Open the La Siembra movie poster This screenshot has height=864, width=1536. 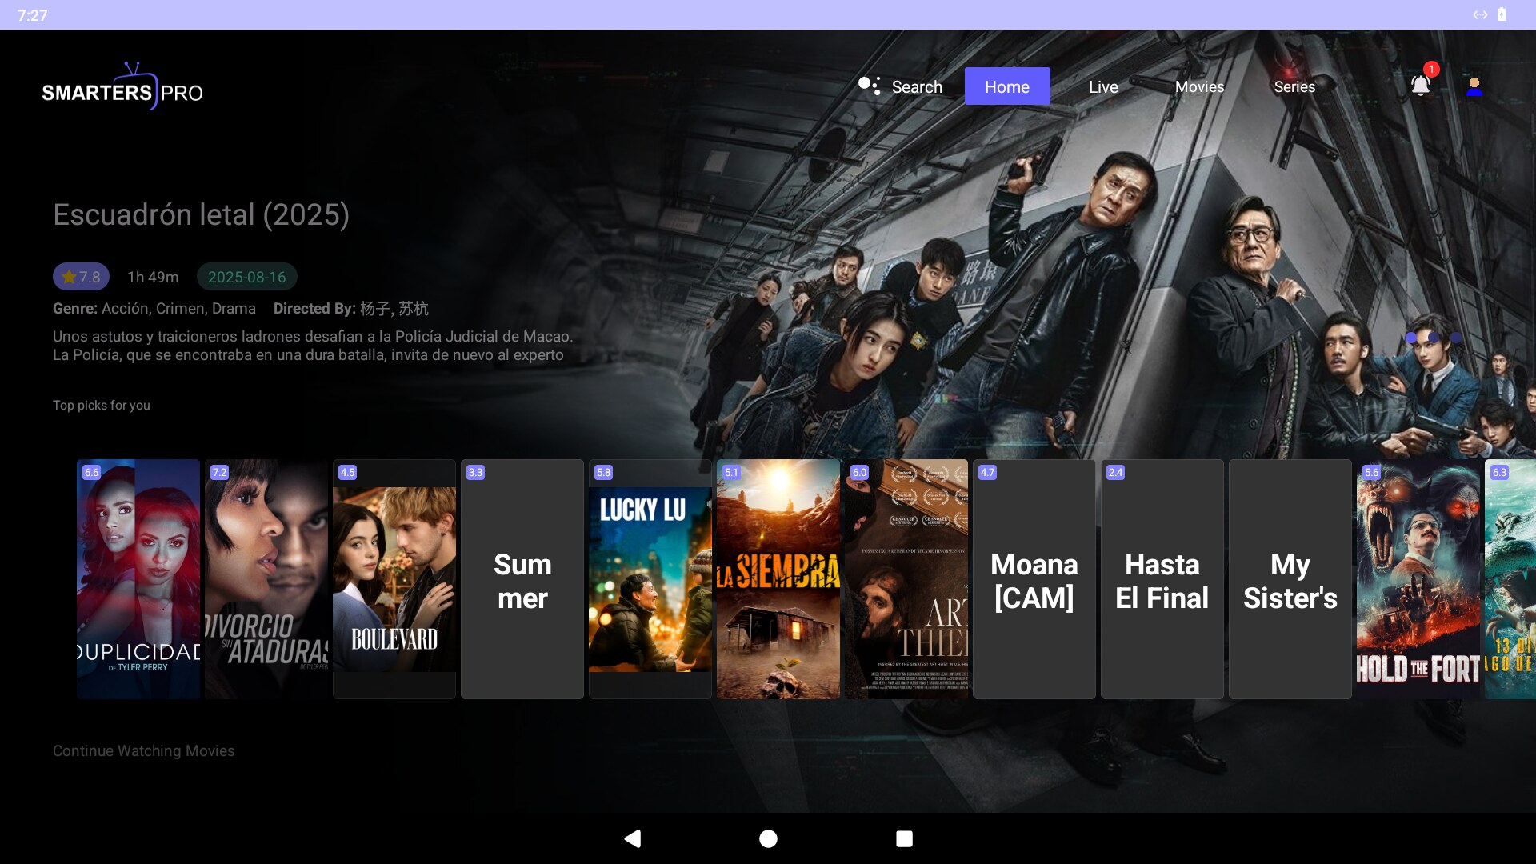coord(778,579)
